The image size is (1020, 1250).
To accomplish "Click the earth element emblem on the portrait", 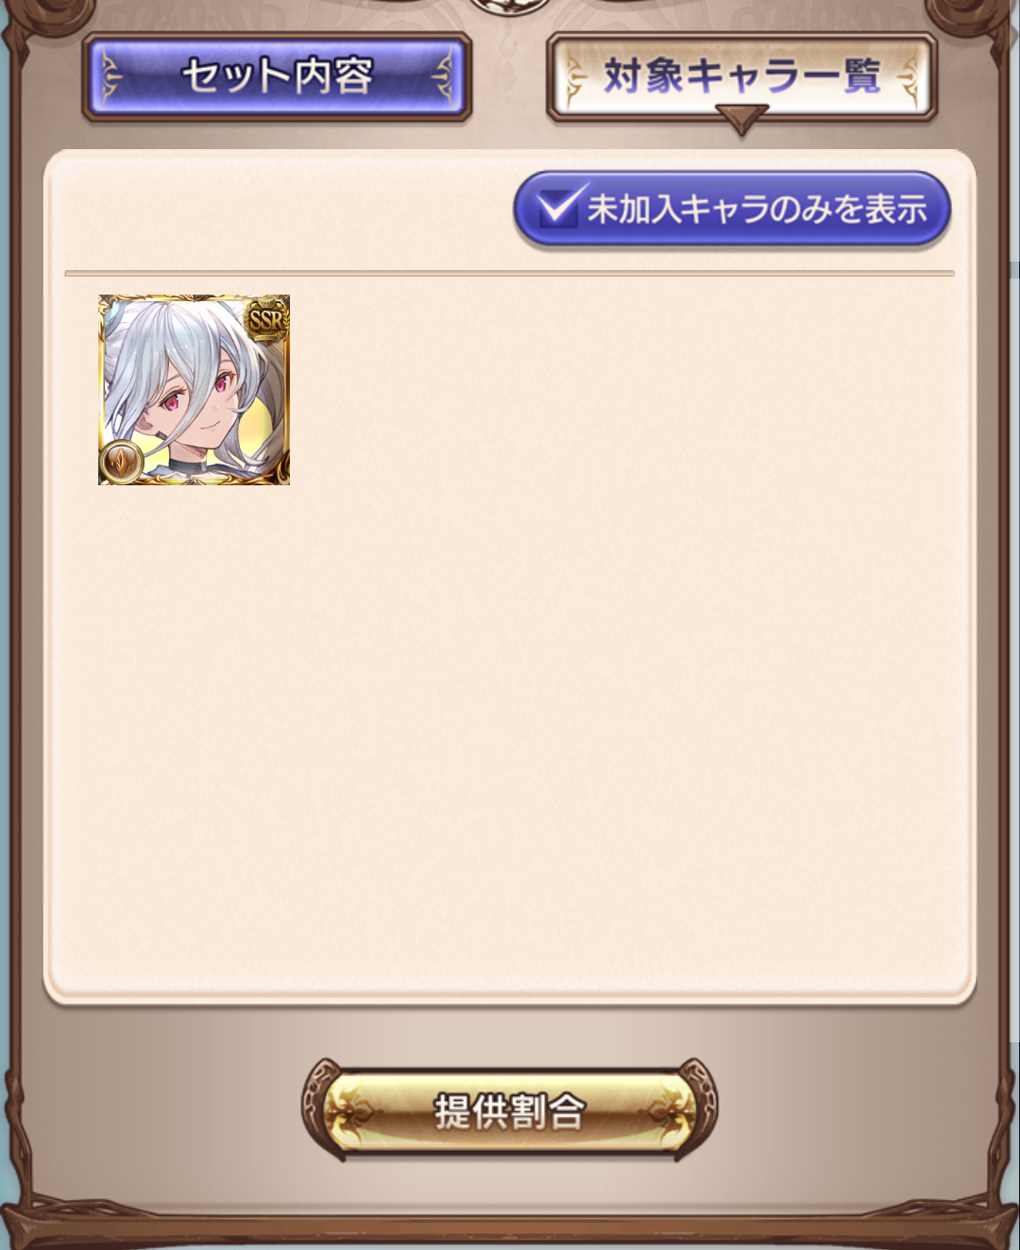I will (x=120, y=464).
